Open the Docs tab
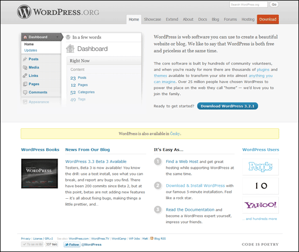 (203, 20)
